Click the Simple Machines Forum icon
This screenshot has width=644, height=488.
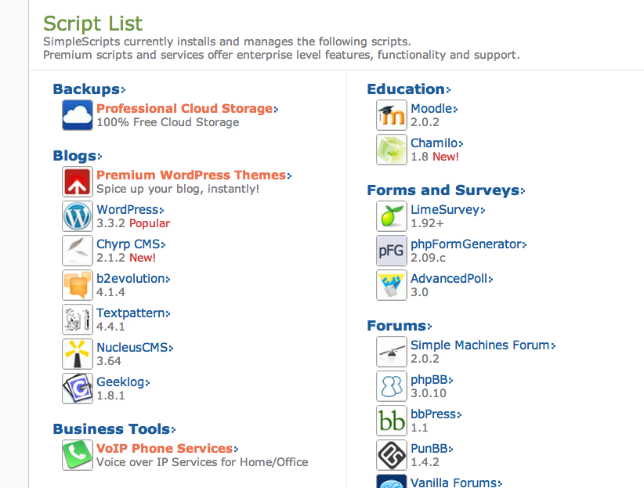[x=392, y=352]
